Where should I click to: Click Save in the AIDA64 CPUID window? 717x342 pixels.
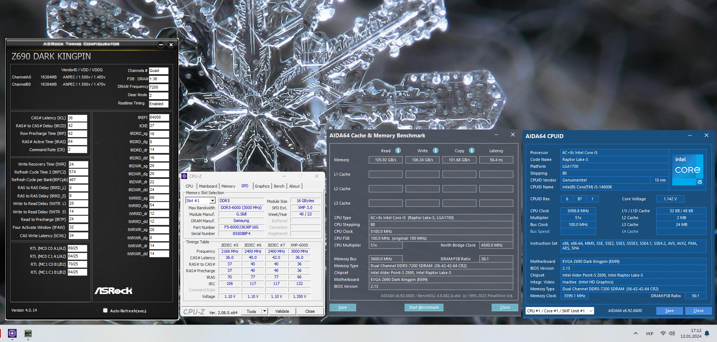669,311
